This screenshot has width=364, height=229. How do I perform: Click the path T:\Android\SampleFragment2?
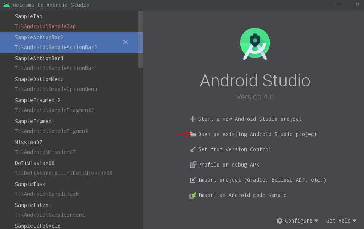pos(55,110)
